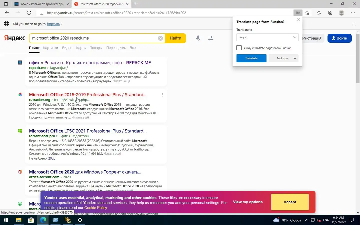Click the torrent-soft.pro site link
360x225 pixels.
[42, 136]
